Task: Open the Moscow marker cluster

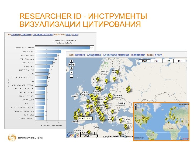Action: click(x=129, y=90)
